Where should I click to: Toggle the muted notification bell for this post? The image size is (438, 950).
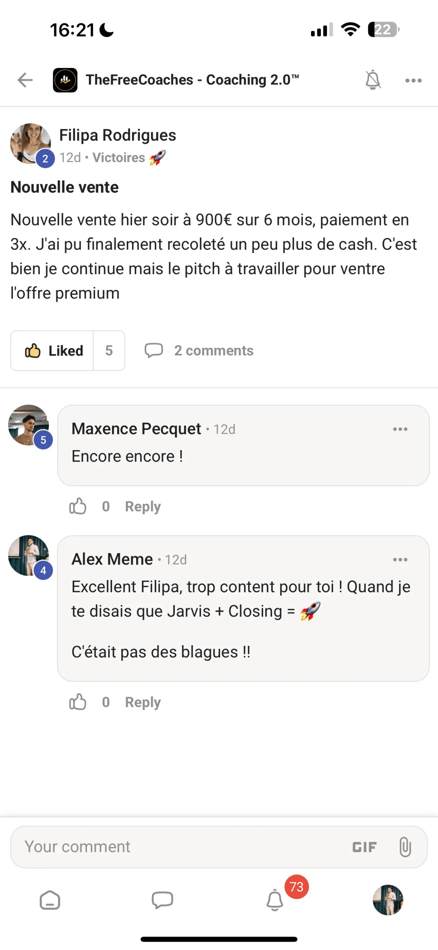[x=372, y=80]
